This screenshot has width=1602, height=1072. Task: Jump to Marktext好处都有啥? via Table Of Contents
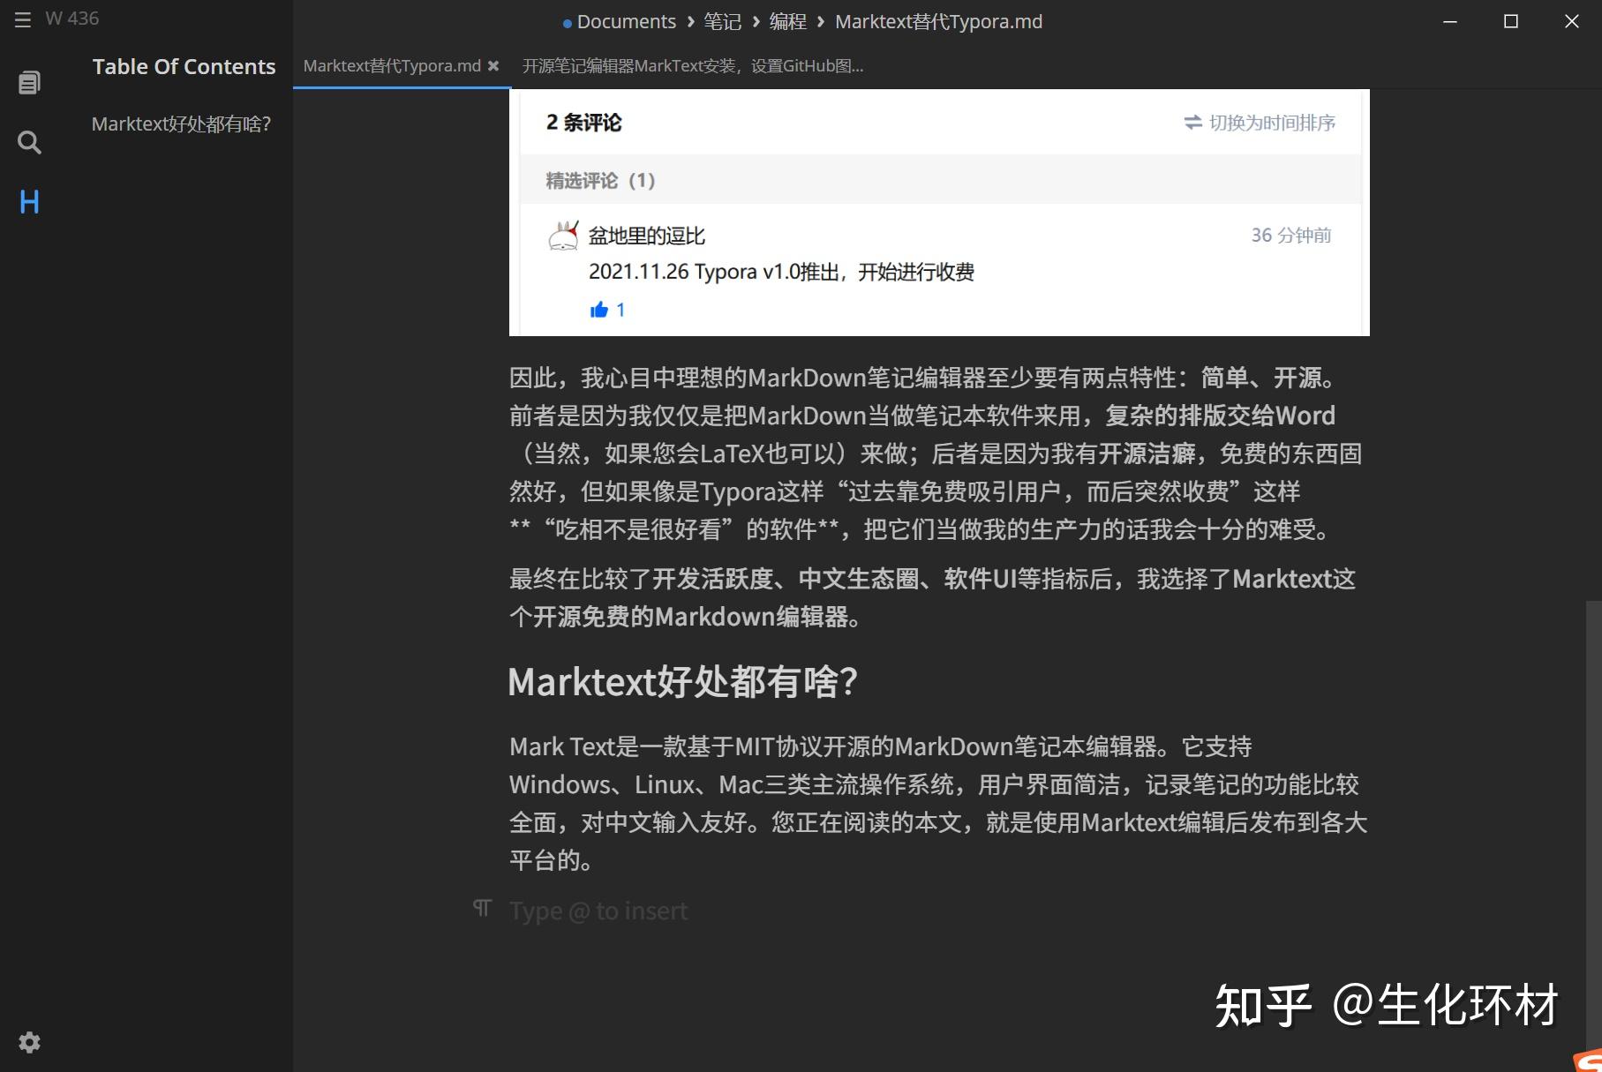click(182, 124)
